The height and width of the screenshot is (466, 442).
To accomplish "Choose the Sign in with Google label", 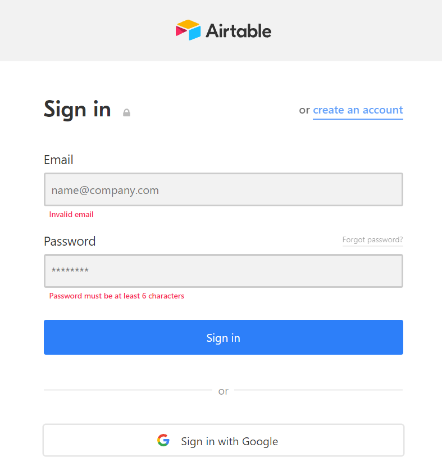I will pyautogui.click(x=230, y=441).
